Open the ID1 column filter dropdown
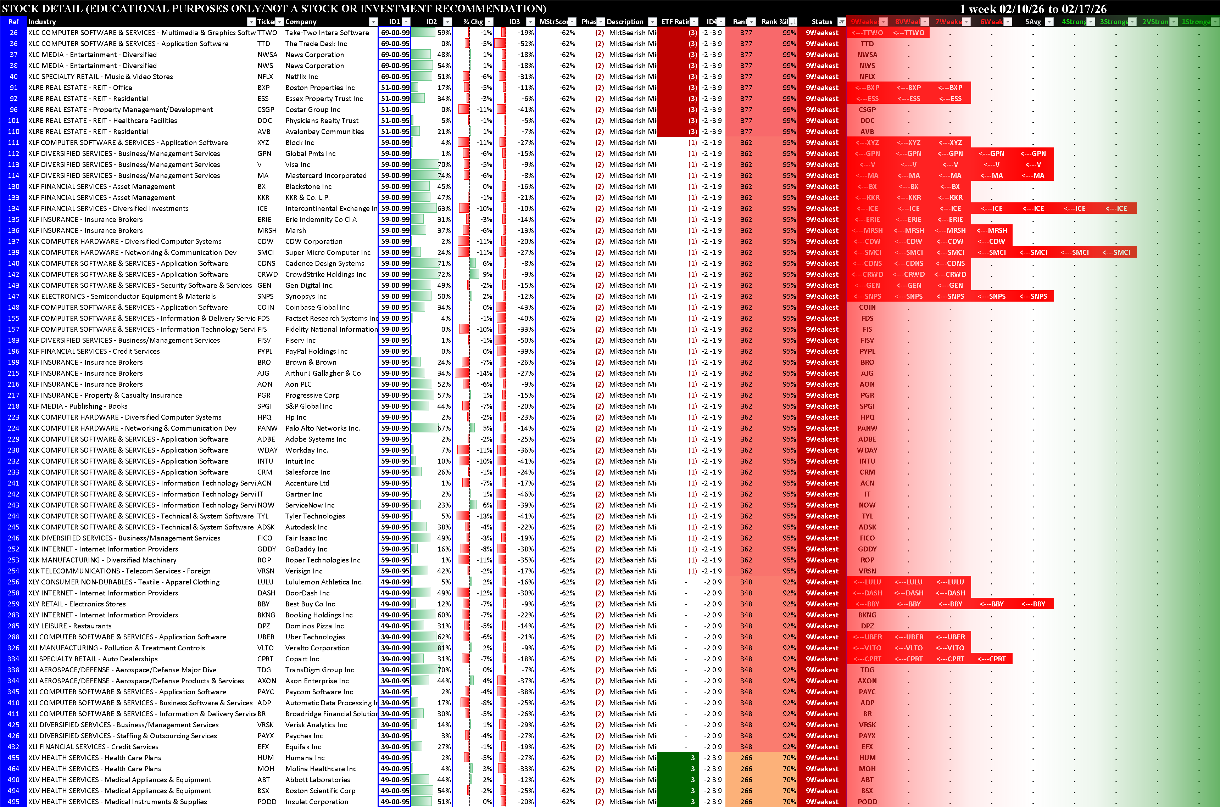 pyautogui.click(x=406, y=22)
